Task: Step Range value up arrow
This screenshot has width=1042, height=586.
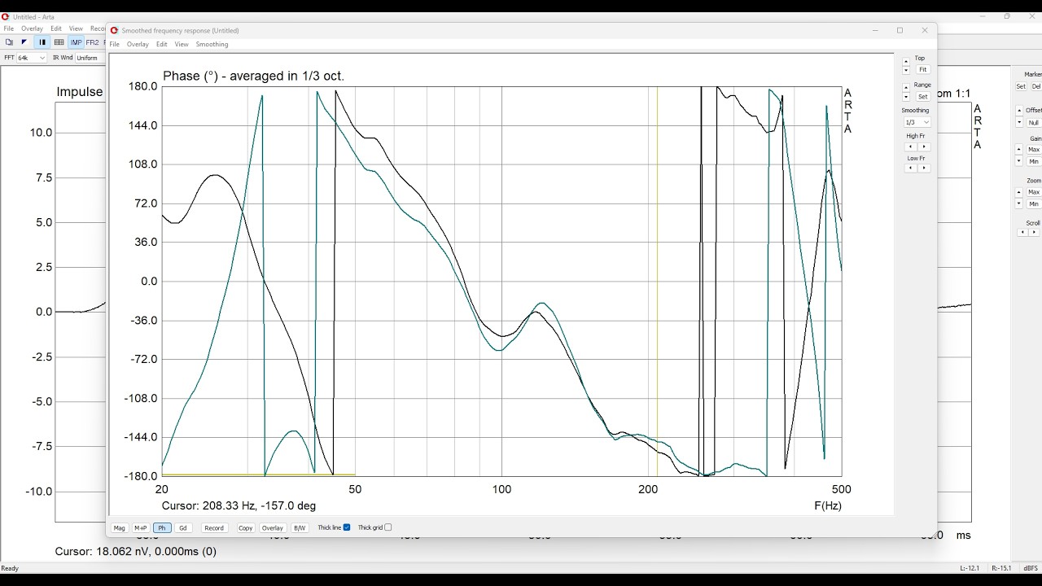Action: point(906,88)
